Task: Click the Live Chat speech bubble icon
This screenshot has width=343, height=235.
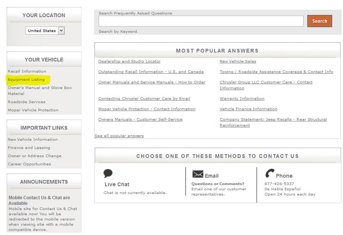Action: coord(108,174)
